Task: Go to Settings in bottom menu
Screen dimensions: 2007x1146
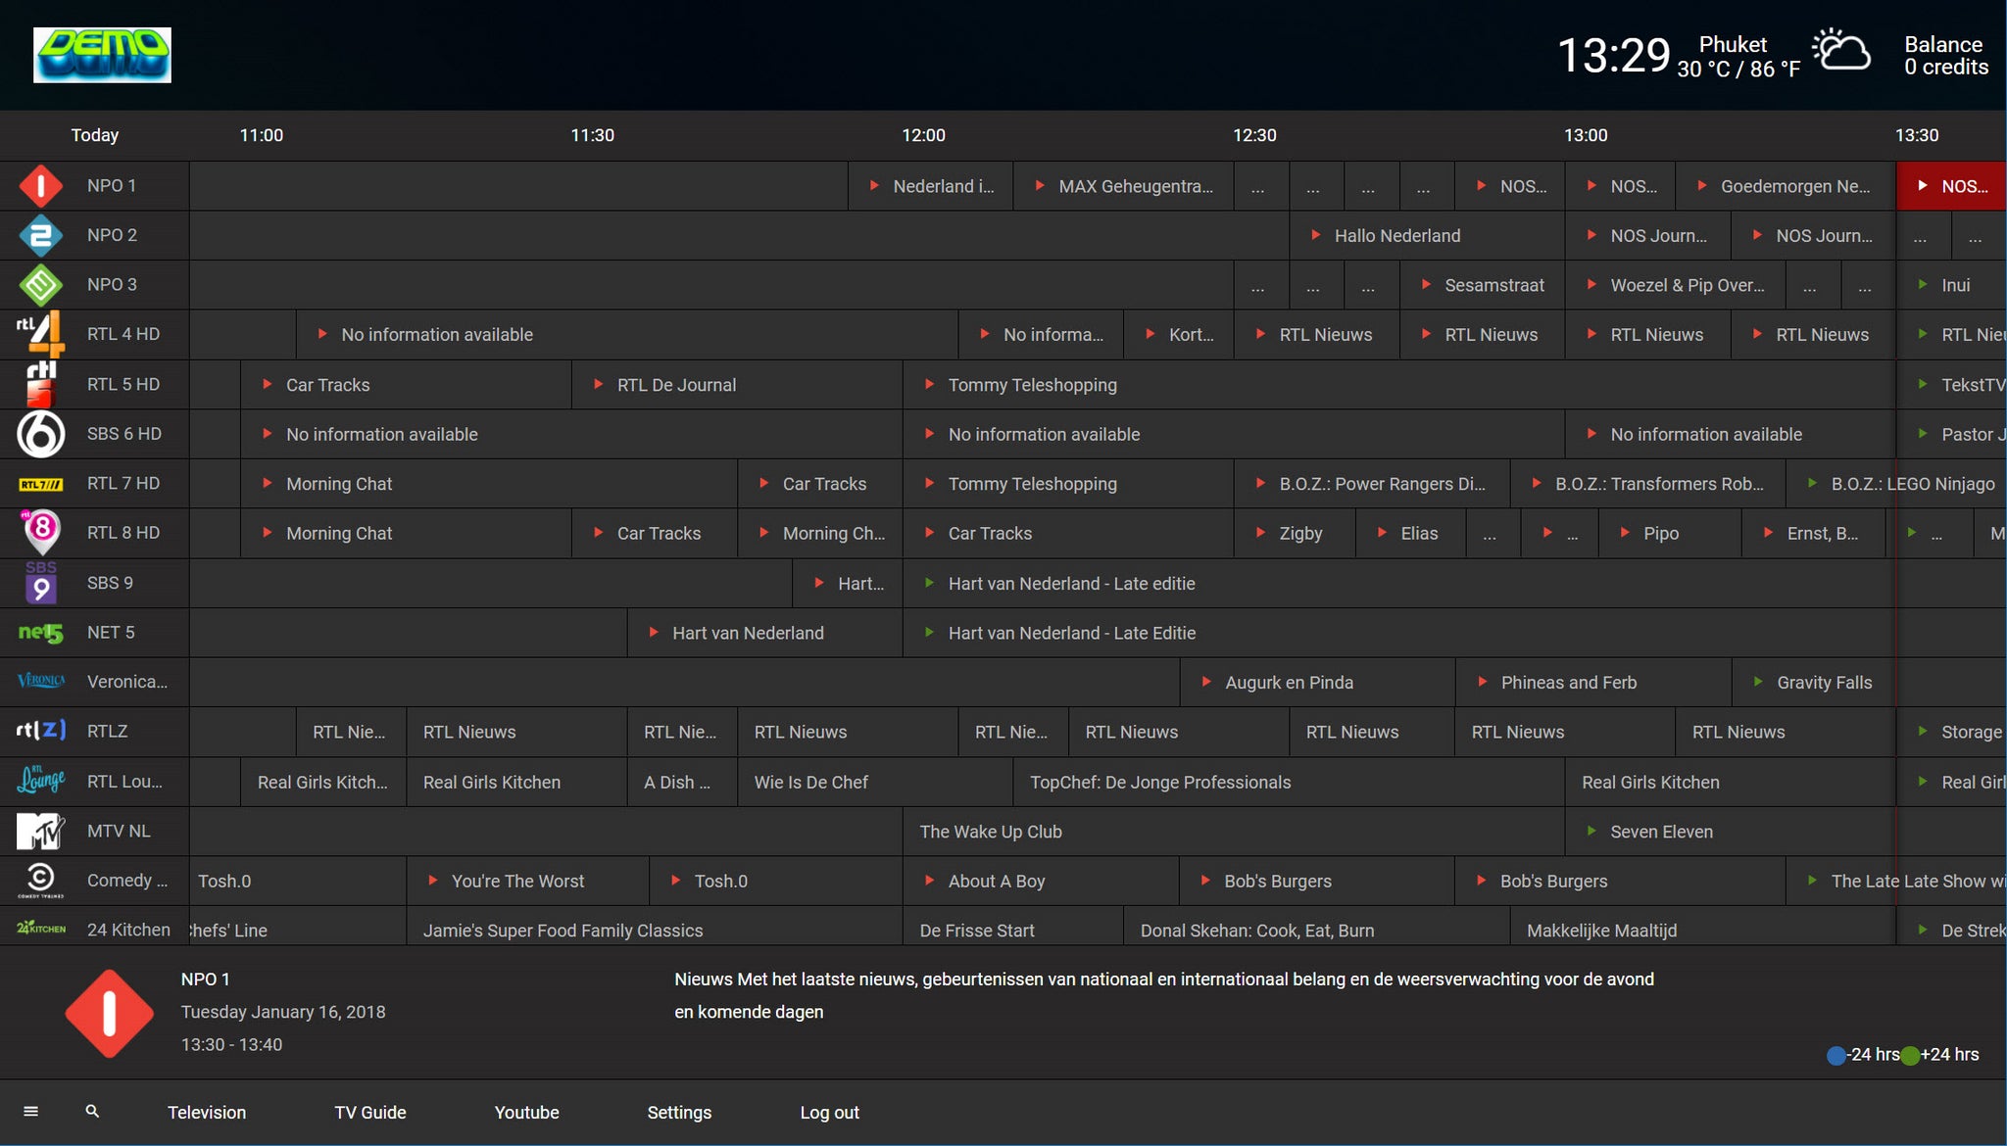Action: click(679, 1113)
